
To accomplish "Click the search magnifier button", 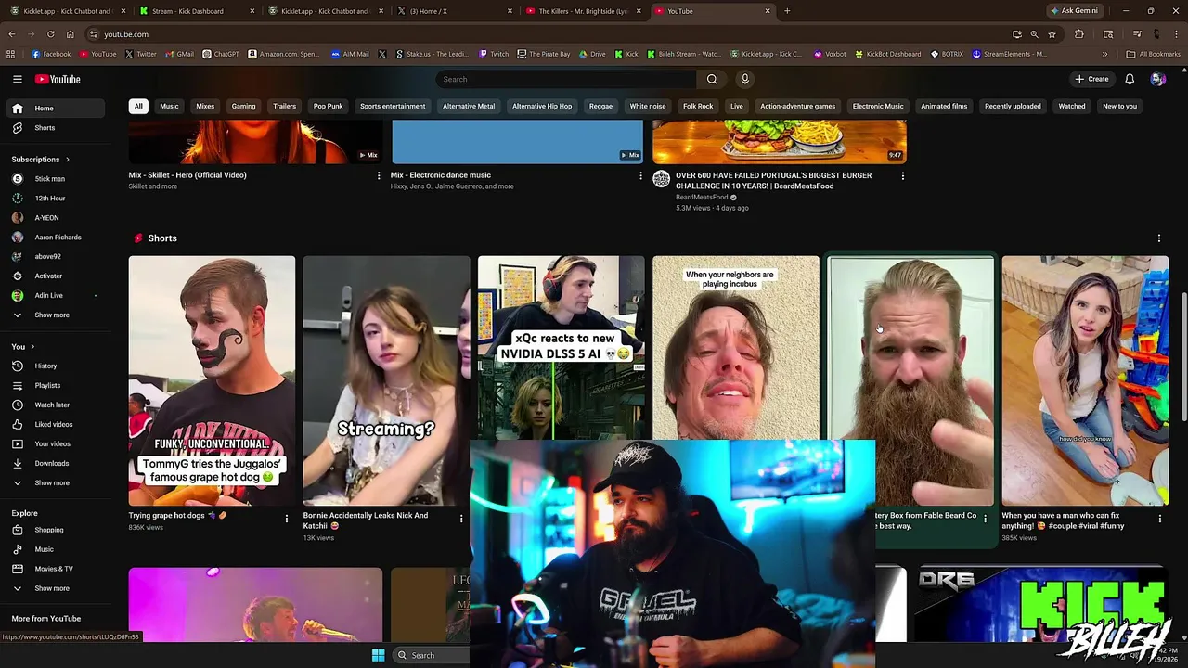I will [x=712, y=79].
